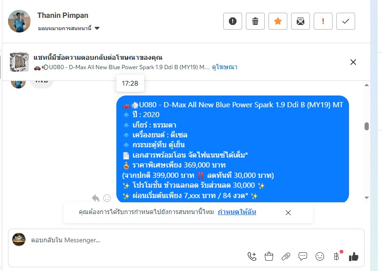The height and width of the screenshot is (271, 382).
Task: Start a call with the phone plus icon
Action: [252, 256]
